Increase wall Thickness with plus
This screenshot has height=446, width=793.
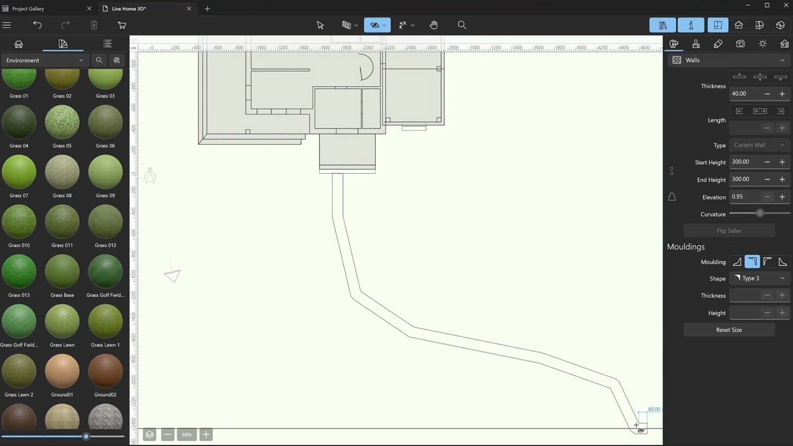coord(782,94)
